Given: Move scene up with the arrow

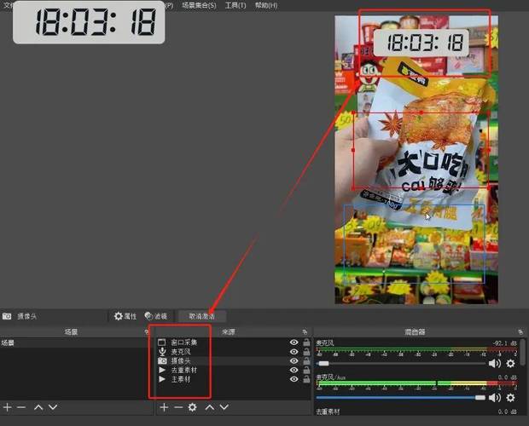Looking at the screenshot, I should pos(38,407).
